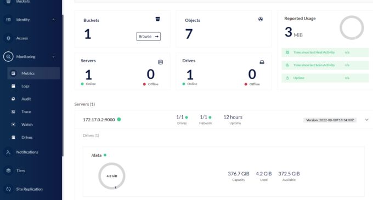This screenshot has width=373, height=200.
Task: Select the Metrics submenu item
Action: 33,73
